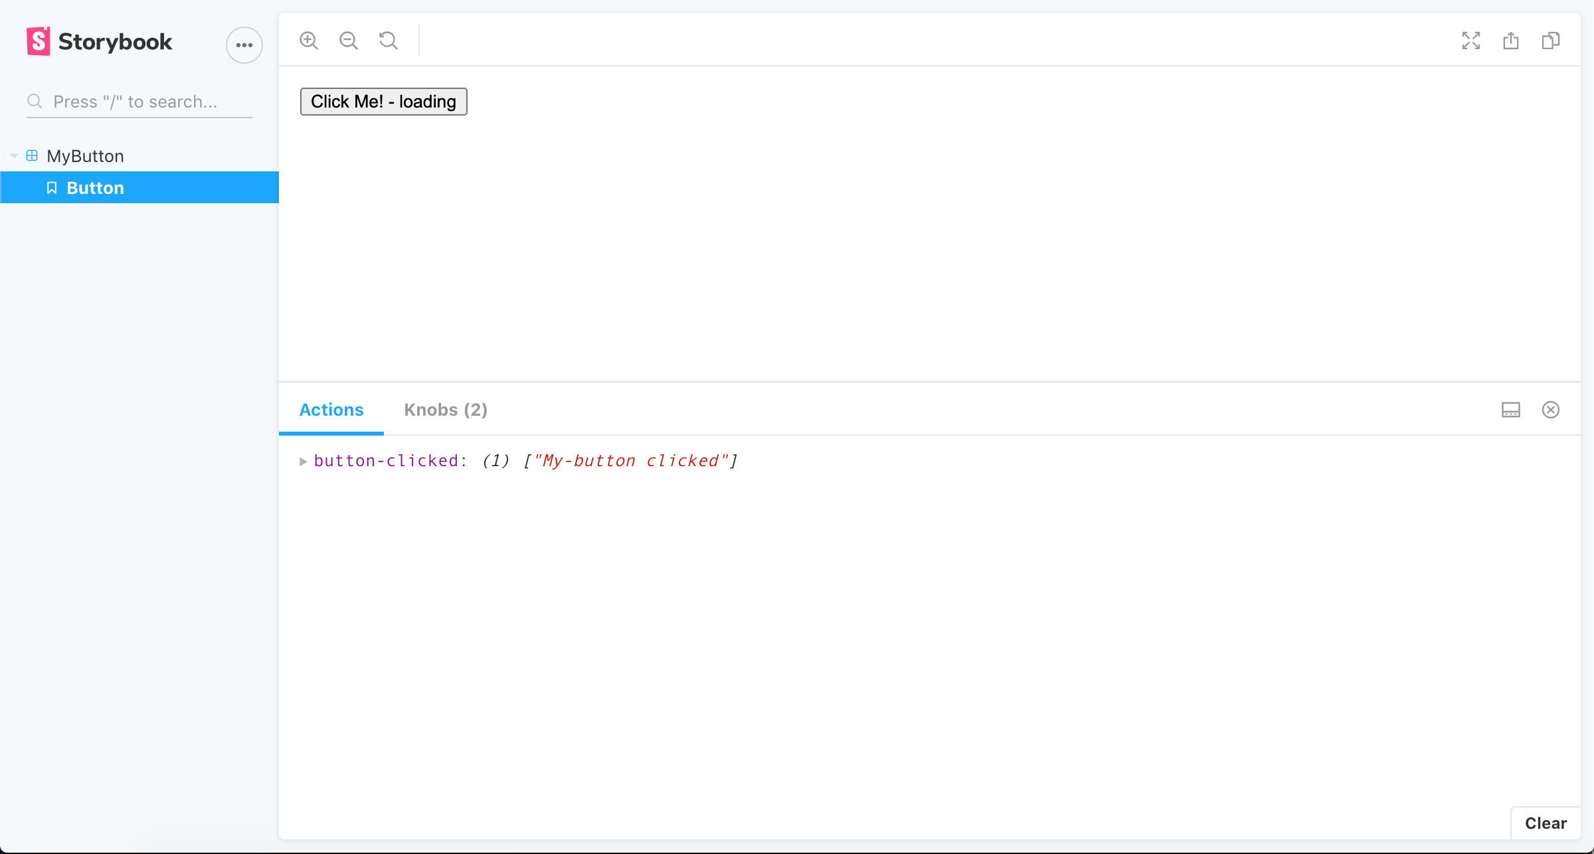Copy the canvas link icon
This screenshot has width=1594, height=854.
coord(1551,41)
